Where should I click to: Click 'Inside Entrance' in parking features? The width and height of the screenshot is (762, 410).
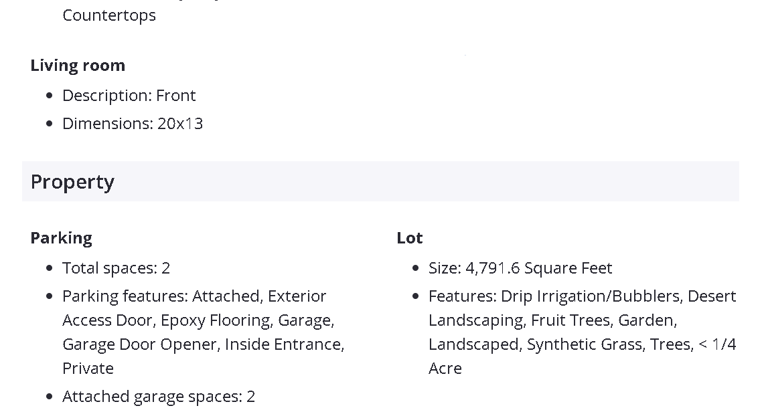pyautogui.click(x=283, y=344)
